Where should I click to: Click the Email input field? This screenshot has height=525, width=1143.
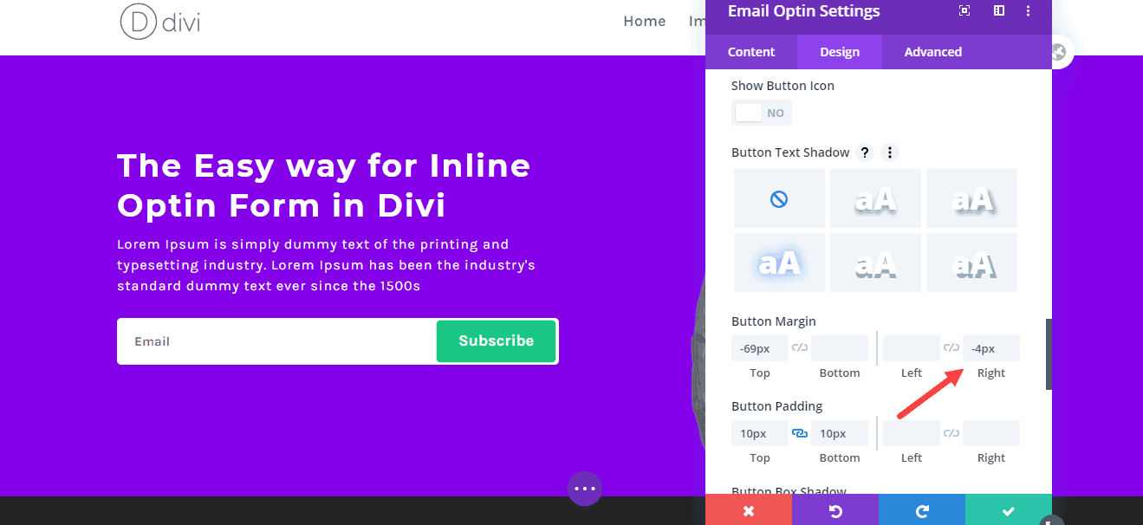tap(276, 341)
